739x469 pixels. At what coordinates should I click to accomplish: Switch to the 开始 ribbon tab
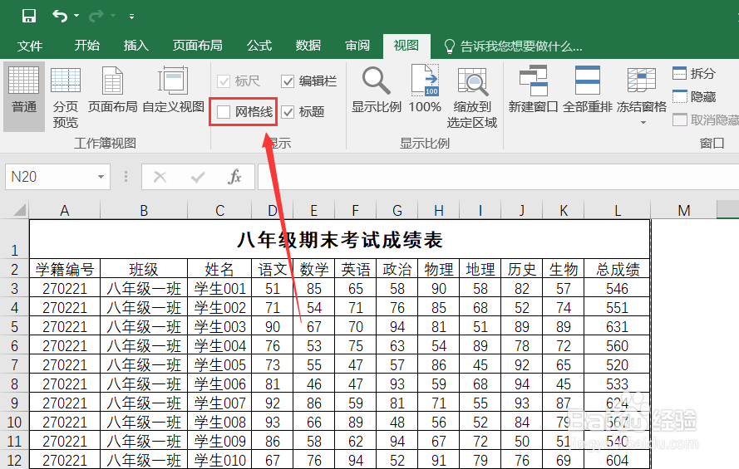coord(87,45)
